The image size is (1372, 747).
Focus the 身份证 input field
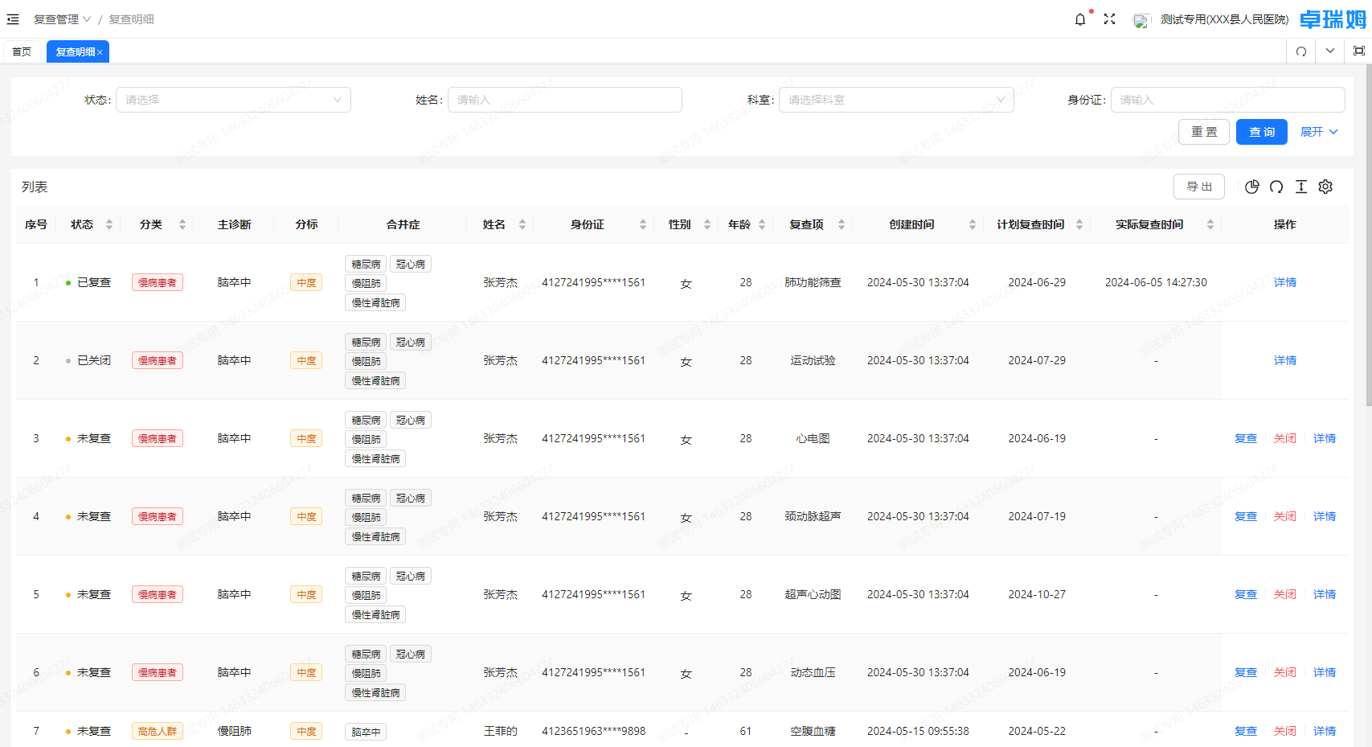1228,100
